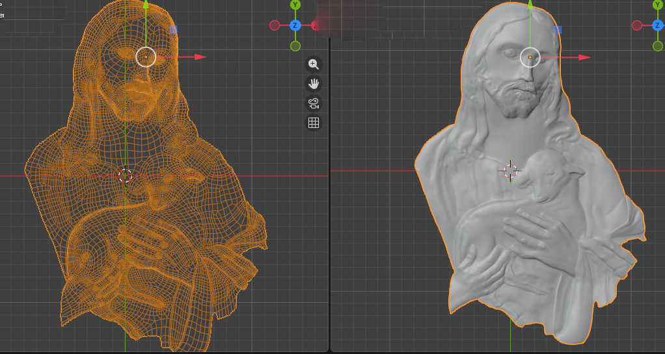Image resolution: width=665 pixels, height=354 pixels.
Task: Grab the red X move arrow on wireframe model
Action: pos(198,57)
